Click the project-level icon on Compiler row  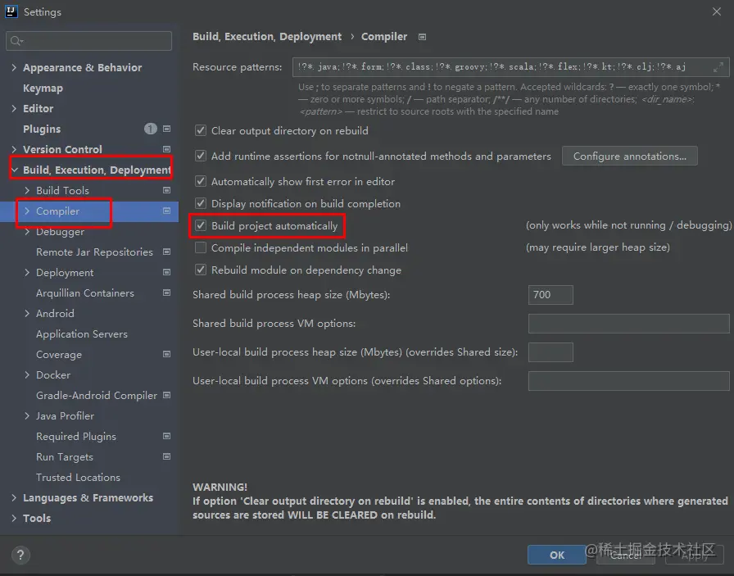click(x=166, y=211)
